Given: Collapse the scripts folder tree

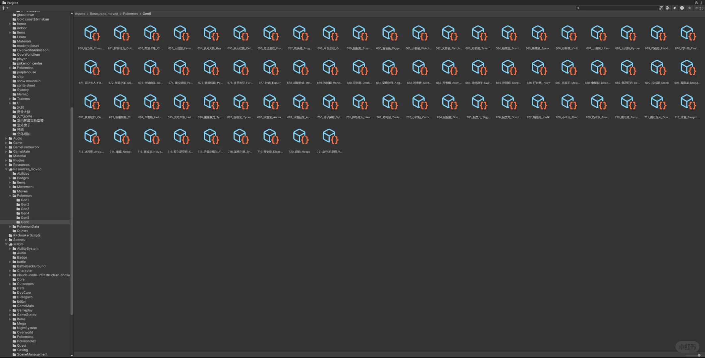Looking at the screenshot, I should pyautogui.click(x=6, y=244).
